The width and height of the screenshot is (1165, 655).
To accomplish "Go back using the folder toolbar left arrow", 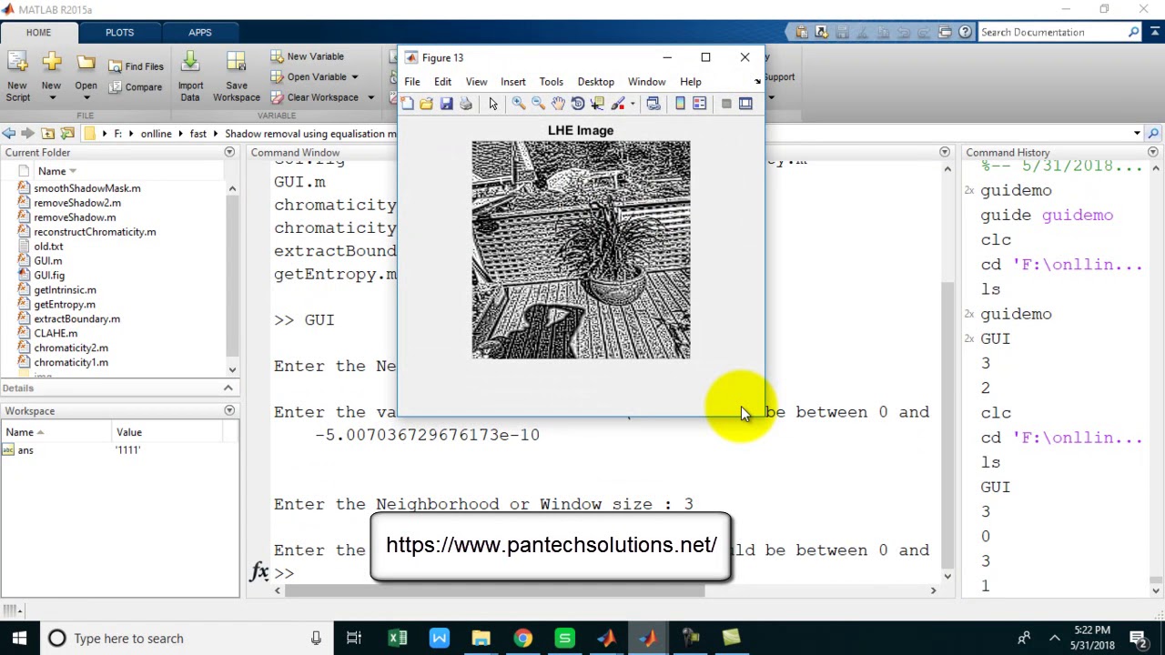I will 9,134.
